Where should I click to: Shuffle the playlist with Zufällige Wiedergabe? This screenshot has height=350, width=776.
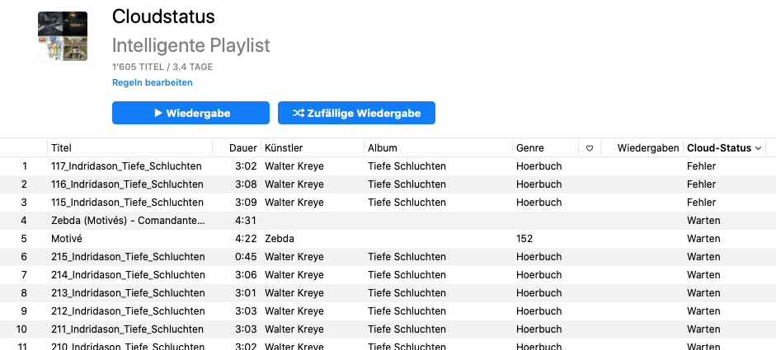tap(356, 113)
